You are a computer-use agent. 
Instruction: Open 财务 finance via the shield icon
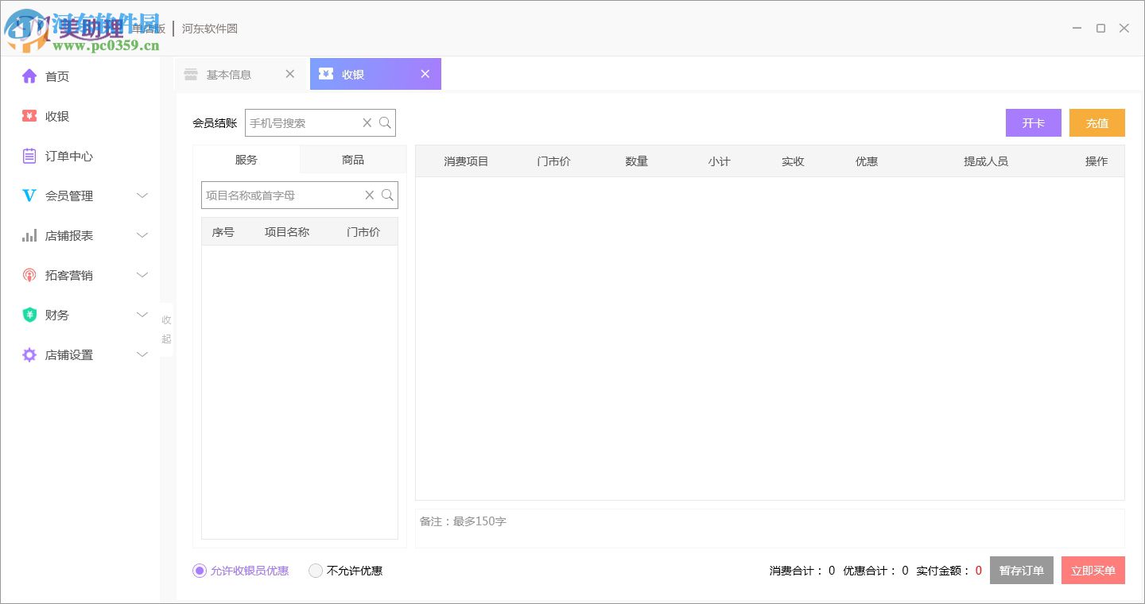point(29,315)
